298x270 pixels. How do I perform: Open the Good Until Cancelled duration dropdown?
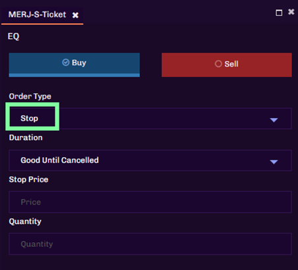click(x=151, y=160)
